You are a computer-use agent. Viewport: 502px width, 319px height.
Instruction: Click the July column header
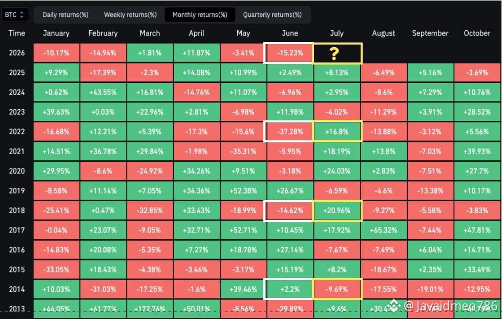(337, 33)
